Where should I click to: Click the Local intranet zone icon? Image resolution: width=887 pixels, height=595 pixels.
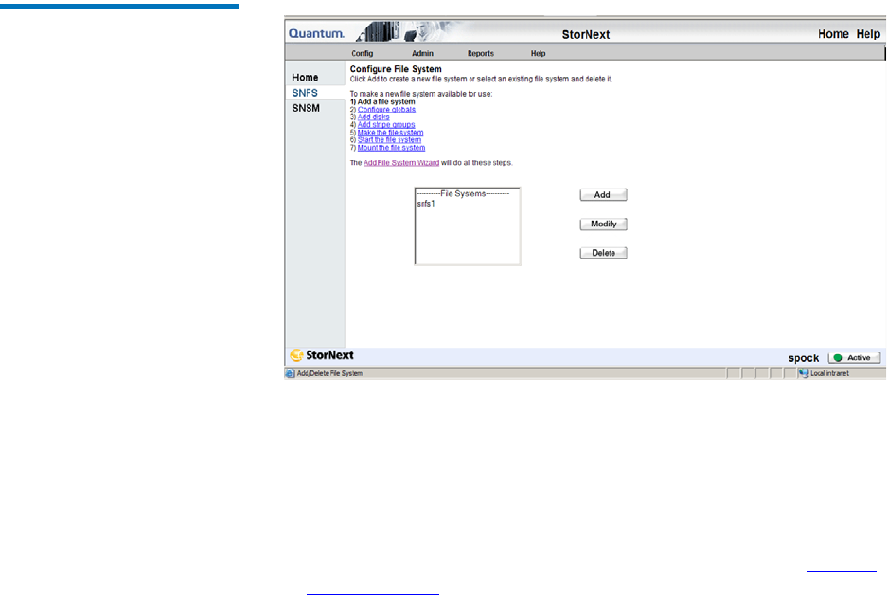pos(804,373)
